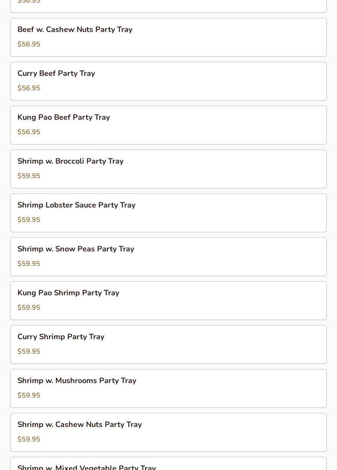Select Shrimp w. Cashew Nuts Party Tray
This screenshot has height=470, width=337.
(80, 425)
